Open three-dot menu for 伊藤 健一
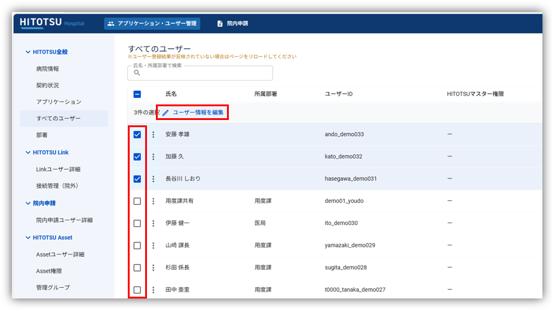 click(x=153, y=223)
